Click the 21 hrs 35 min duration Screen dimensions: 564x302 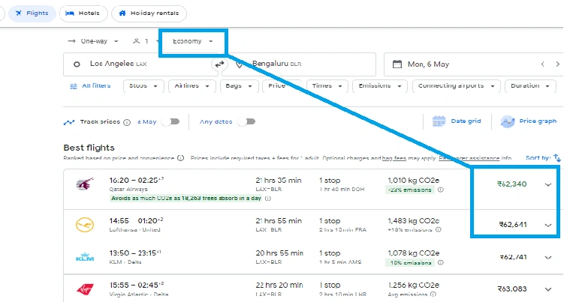pyautogui.click(x=279, y=181)
